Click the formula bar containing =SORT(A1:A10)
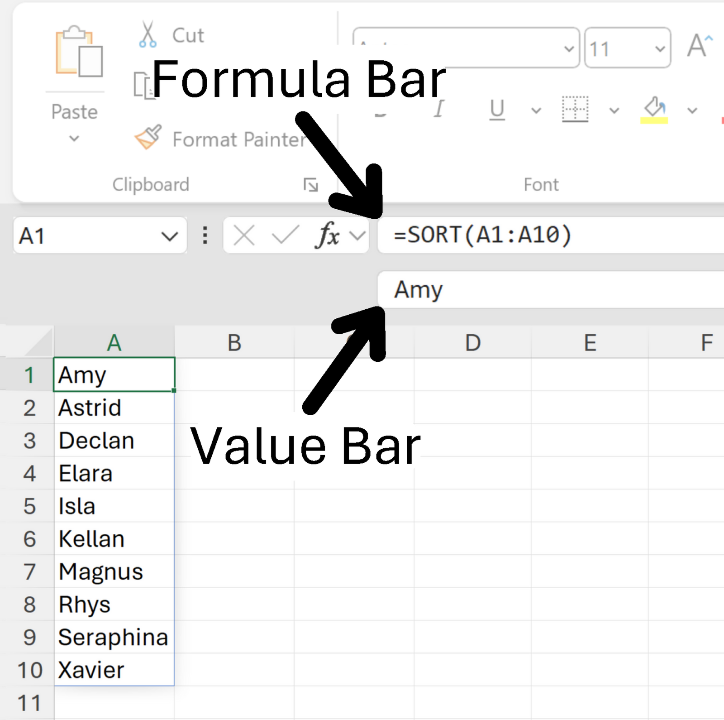This screenshot has height=720, width=724. coord(543,235)
